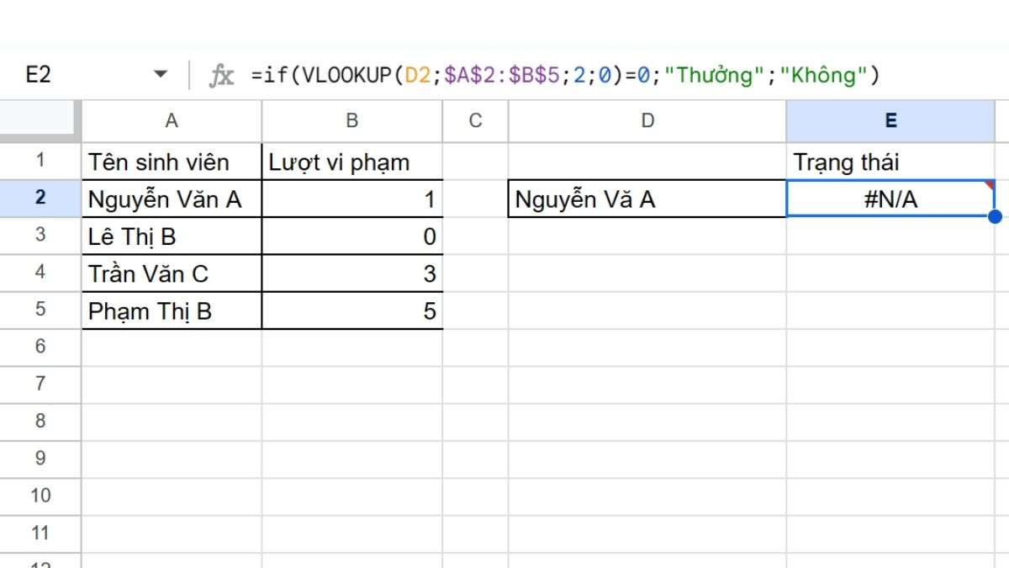Select row 9 header
Screen dimensions: 1009x568
coord(40,459)
